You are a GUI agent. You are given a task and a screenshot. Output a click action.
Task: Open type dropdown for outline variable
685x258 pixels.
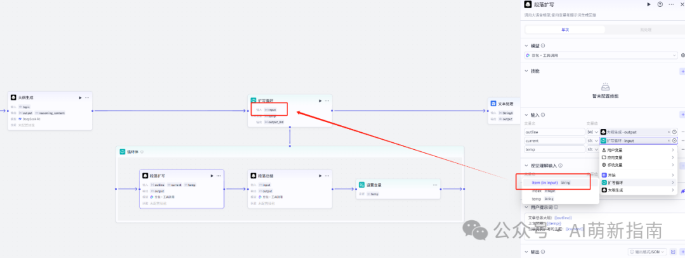point(592,132)
